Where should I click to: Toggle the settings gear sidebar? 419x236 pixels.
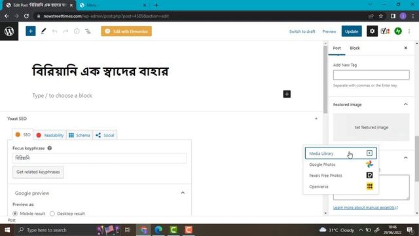click(372, 31)
